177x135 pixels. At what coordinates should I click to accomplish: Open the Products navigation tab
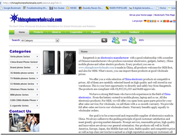point(38,32)
